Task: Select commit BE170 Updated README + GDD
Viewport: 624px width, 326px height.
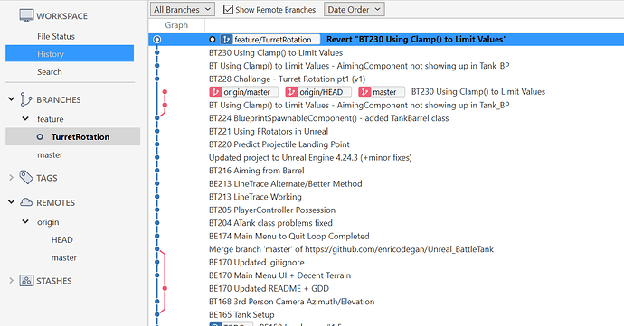Action: pyautogui.click(x=269, y=288)
